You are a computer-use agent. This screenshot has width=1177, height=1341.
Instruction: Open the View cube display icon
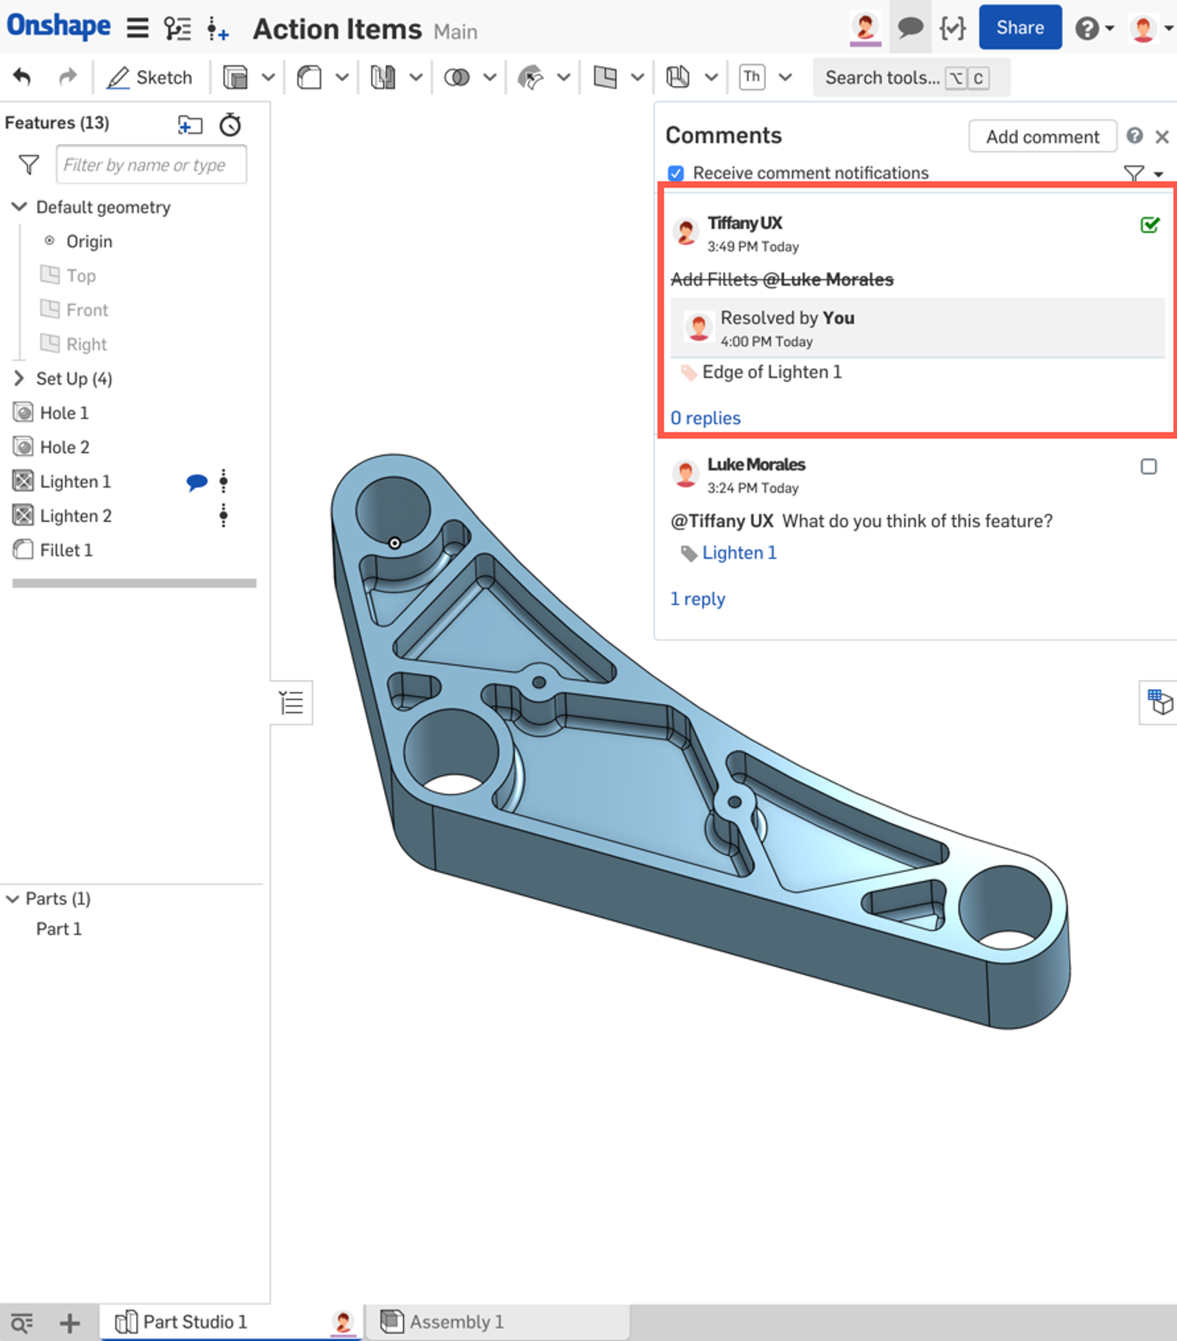[1159, 702]
